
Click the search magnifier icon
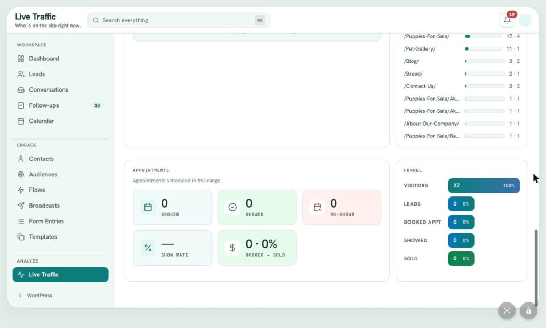pyautogui.click(x=96, y=20)
